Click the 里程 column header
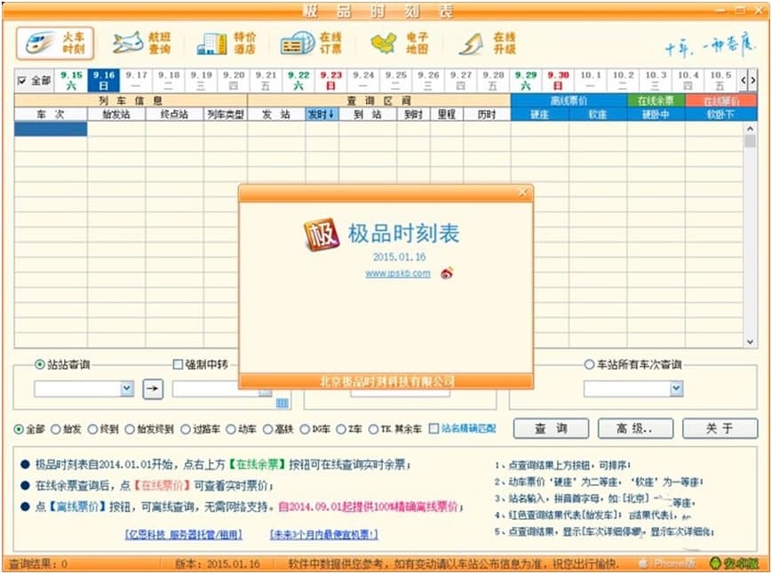The width and height of the screenshot is (772, 574). click(447, 115)
